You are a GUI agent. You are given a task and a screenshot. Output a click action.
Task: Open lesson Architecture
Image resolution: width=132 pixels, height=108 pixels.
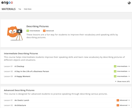20,105
